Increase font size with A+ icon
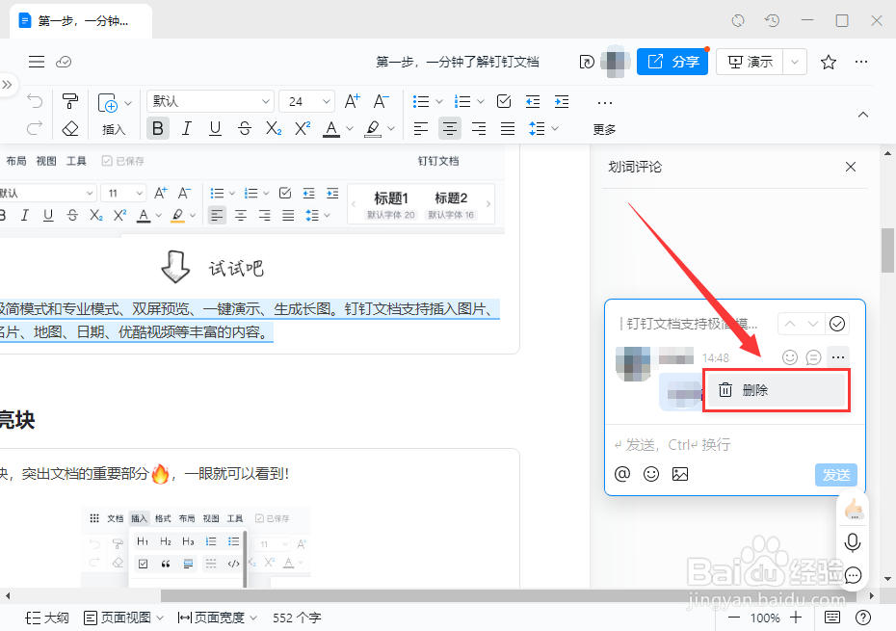 click(353, 102)
